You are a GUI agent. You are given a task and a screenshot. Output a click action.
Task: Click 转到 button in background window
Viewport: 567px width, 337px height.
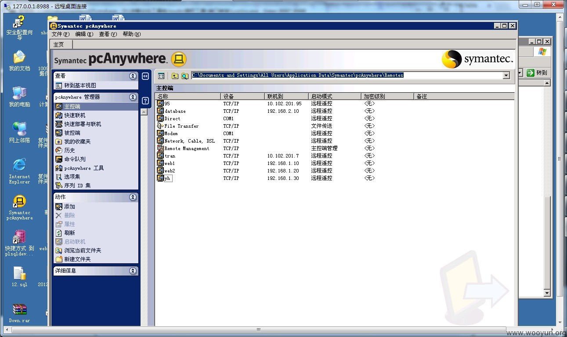537,73
